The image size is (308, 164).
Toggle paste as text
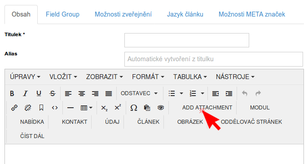(x=147, y=108)
